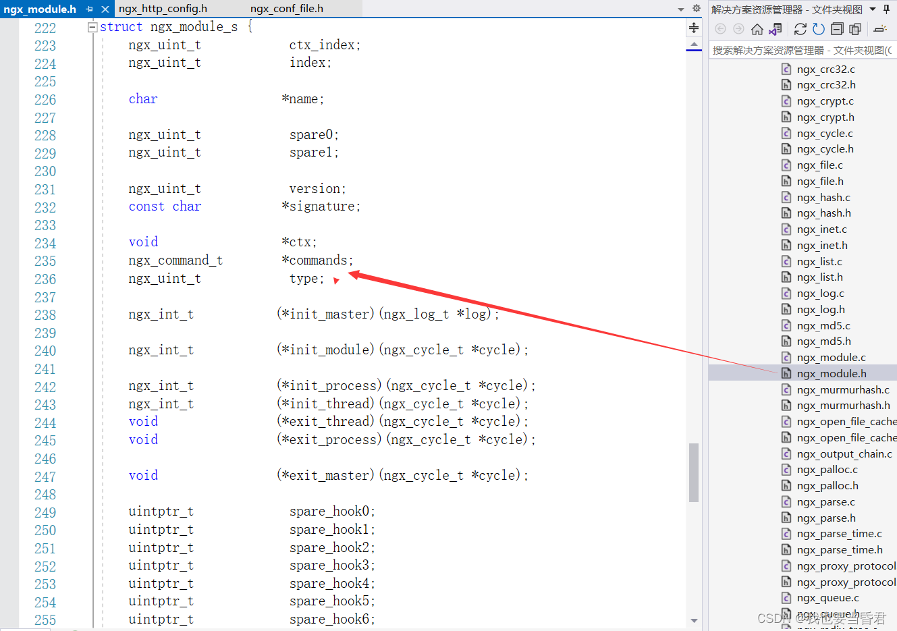Click the Solution Explorer search field
897x631 pixels.
(x=803, y=51)
